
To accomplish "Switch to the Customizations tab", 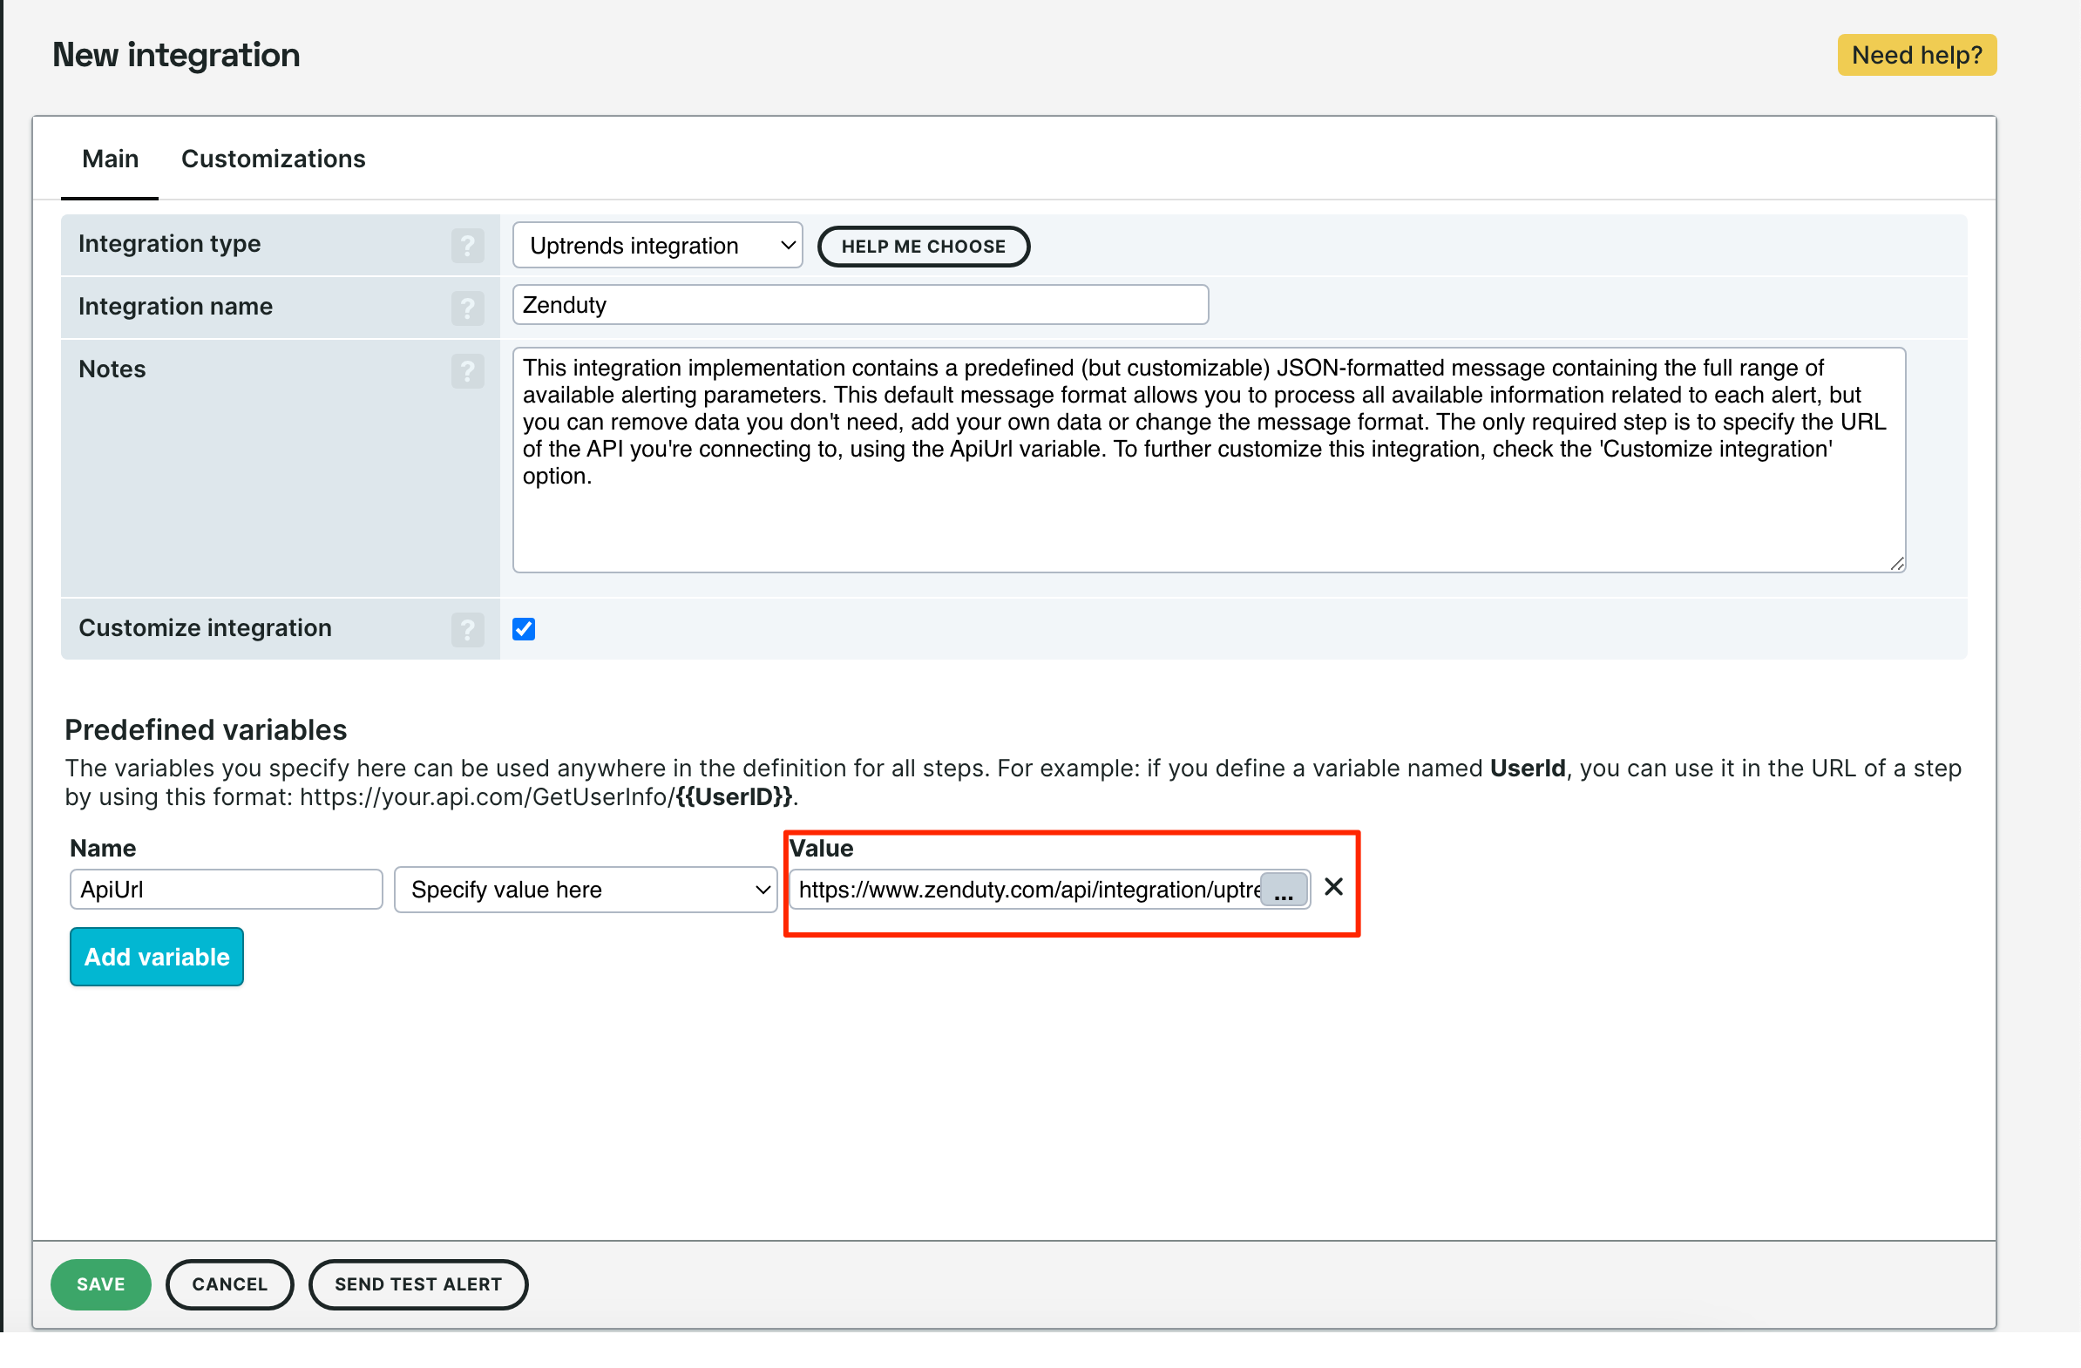I will coord(273,159).
